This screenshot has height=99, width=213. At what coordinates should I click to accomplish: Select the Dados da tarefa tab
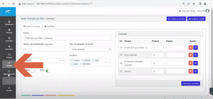(x=31, y=26)
